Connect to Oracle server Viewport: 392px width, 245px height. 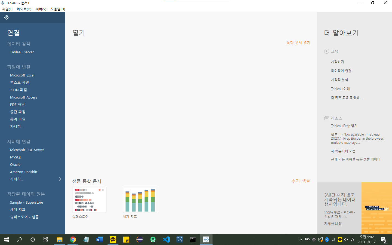pos(15,164)
